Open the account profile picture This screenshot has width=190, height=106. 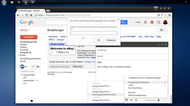tap(165, 22)
